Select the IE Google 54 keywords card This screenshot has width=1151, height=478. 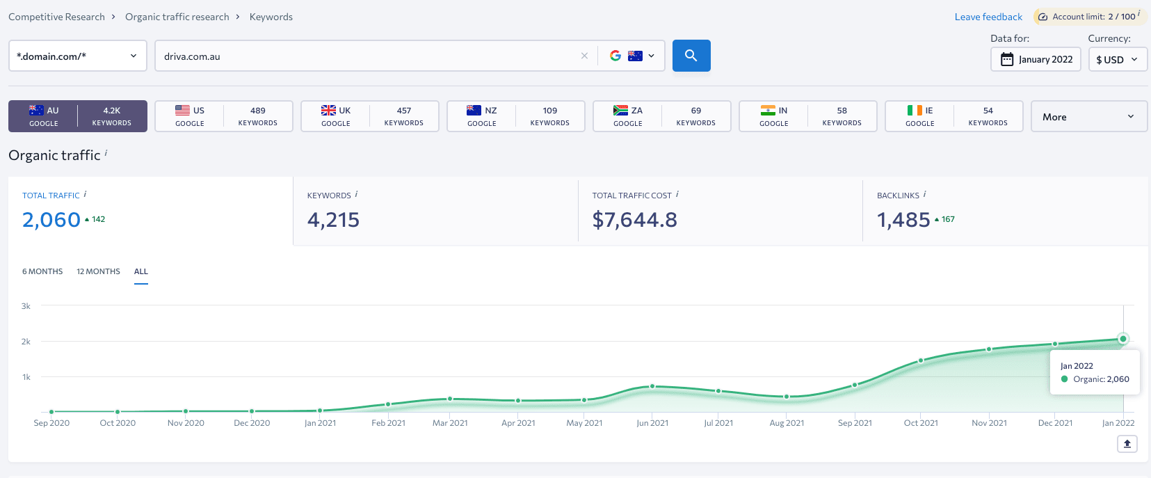coord(954,116)
